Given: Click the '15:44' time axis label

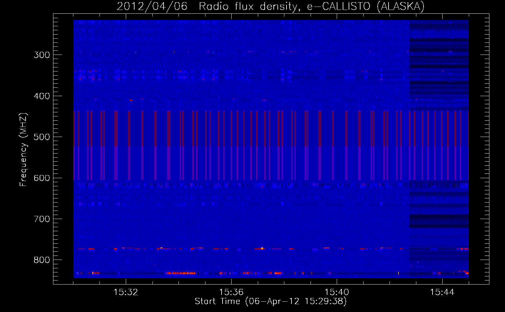Looking at the screenshot, I should [442, 292].
